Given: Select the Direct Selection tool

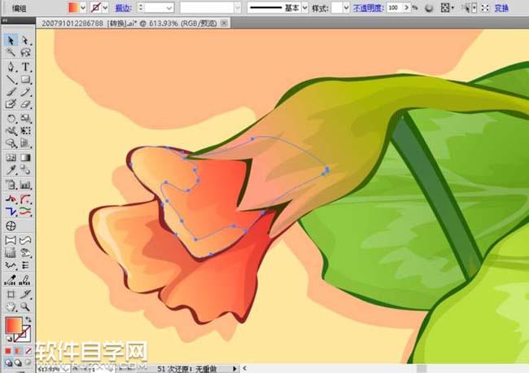Looking at the screenshot, I should 25,40.
